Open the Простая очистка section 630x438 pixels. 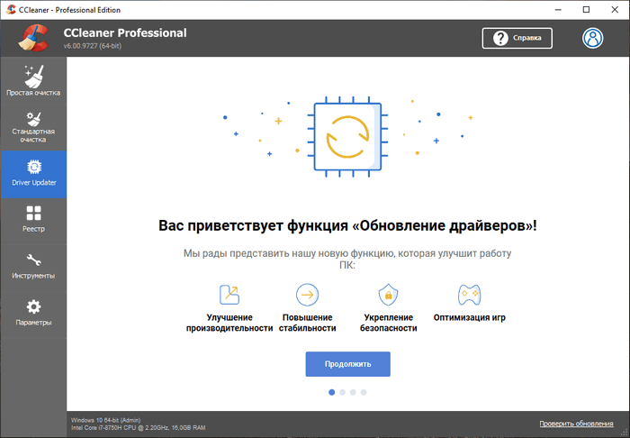pos(33,80)
